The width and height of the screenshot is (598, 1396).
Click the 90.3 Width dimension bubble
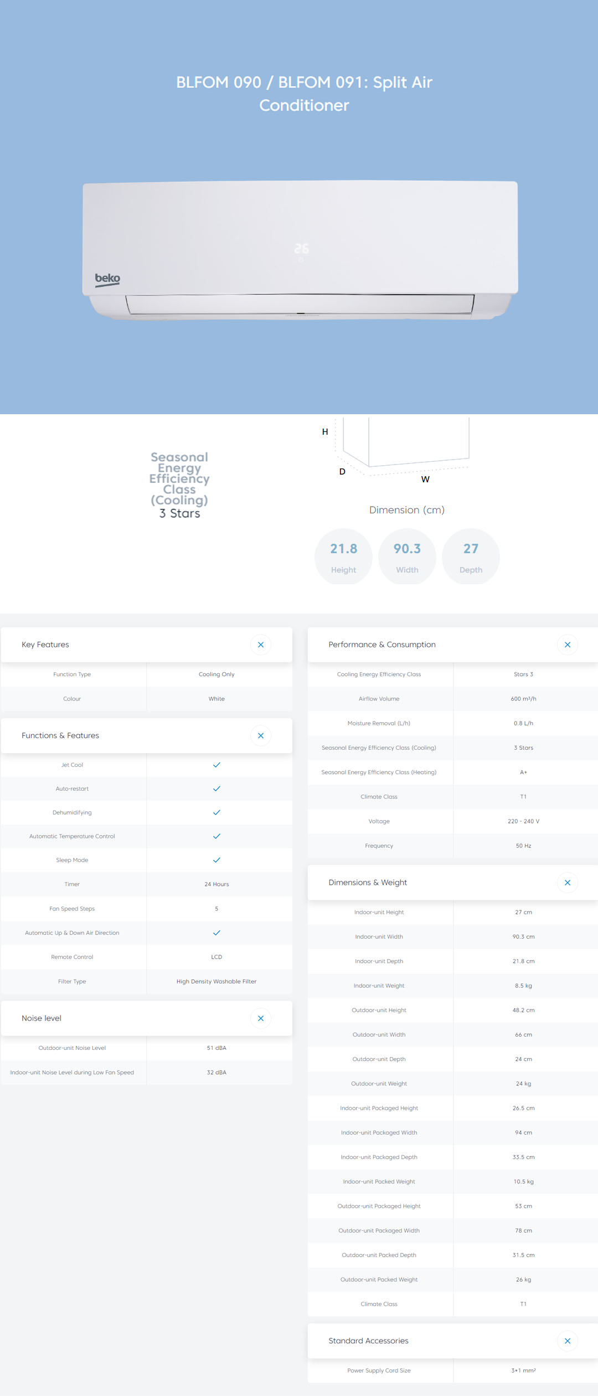tap(407, 557)
